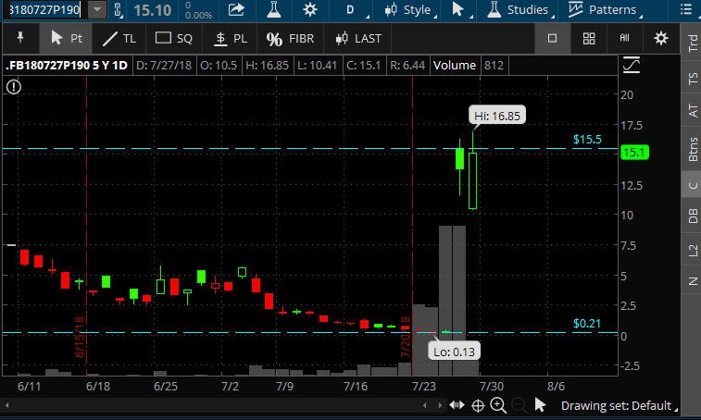This screenshot has width=701, height=420.
Task: Click the share chart arrow icon
Action: click(x=236, y=9)
